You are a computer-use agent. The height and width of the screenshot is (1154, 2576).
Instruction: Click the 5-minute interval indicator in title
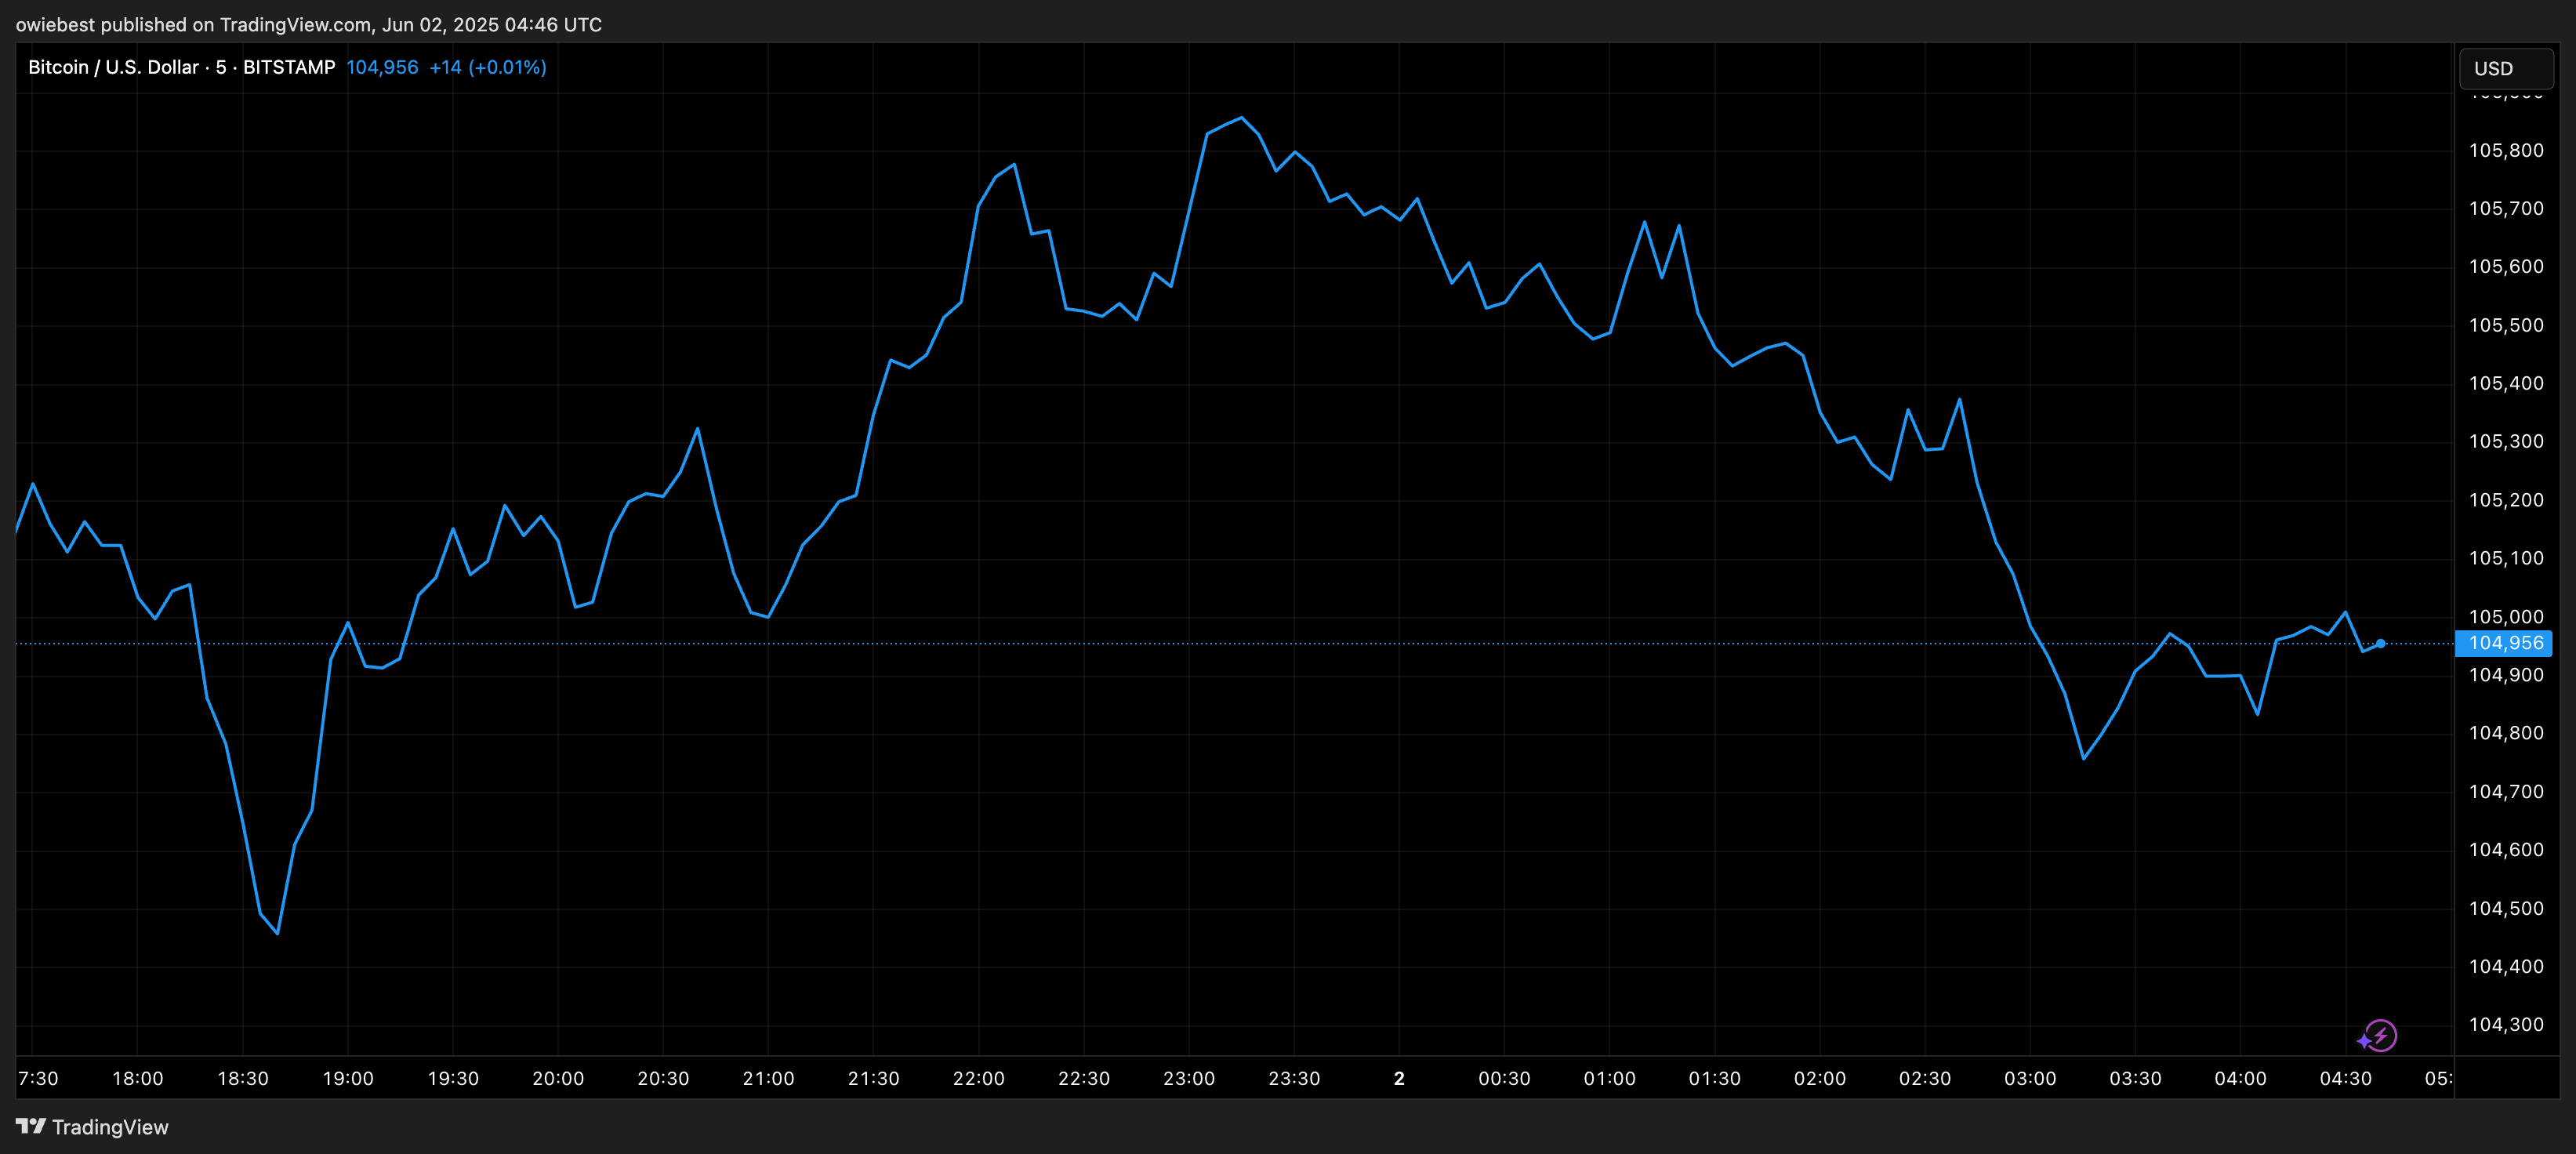(x=221, y=67)
